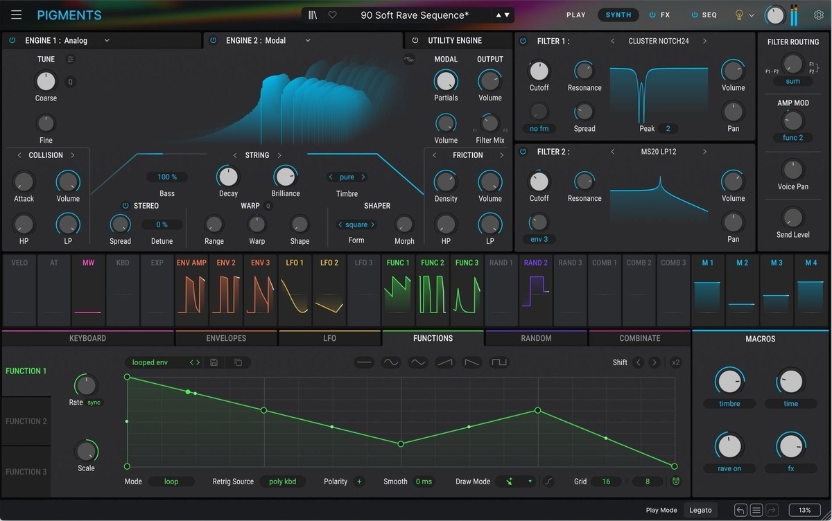Image resolution: width=832 pixels, height=521 pixels.
Task: Select the square function shape
Action: (x=499, y=362)
